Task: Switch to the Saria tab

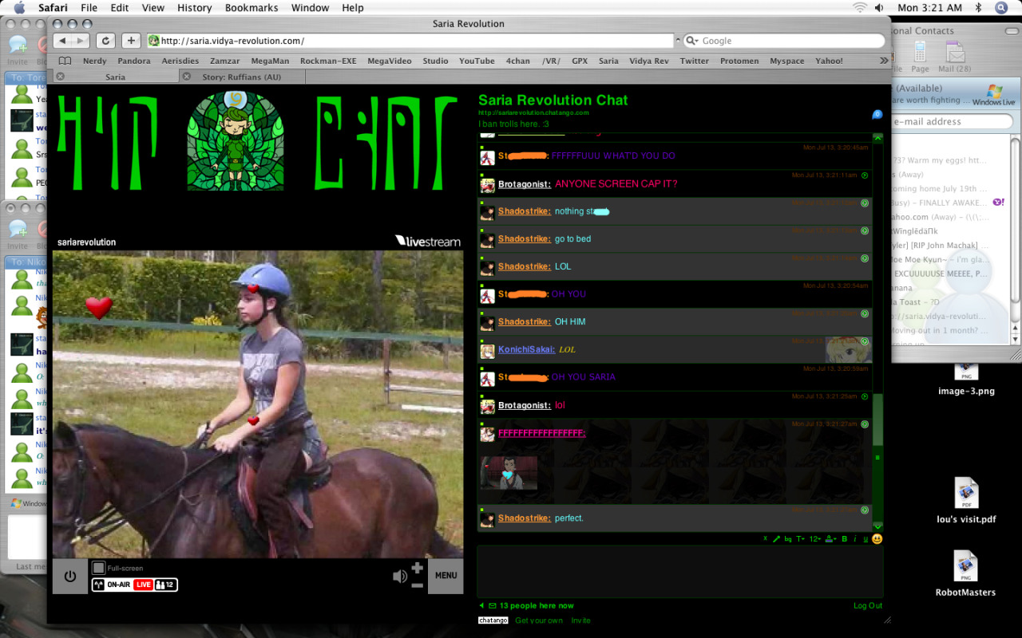Action: click(x=115, y=77)
